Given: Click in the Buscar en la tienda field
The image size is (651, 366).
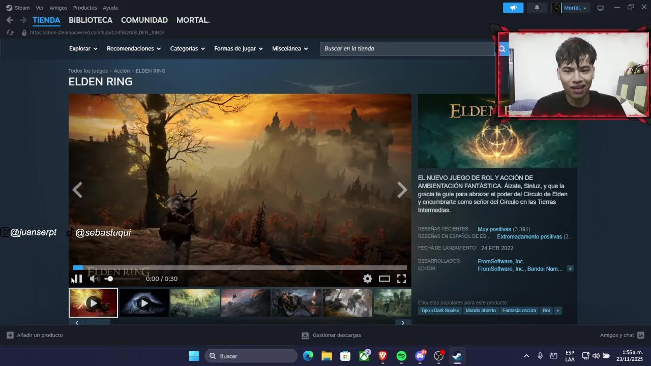Looking at the screenshot, I should coord(407,49).
